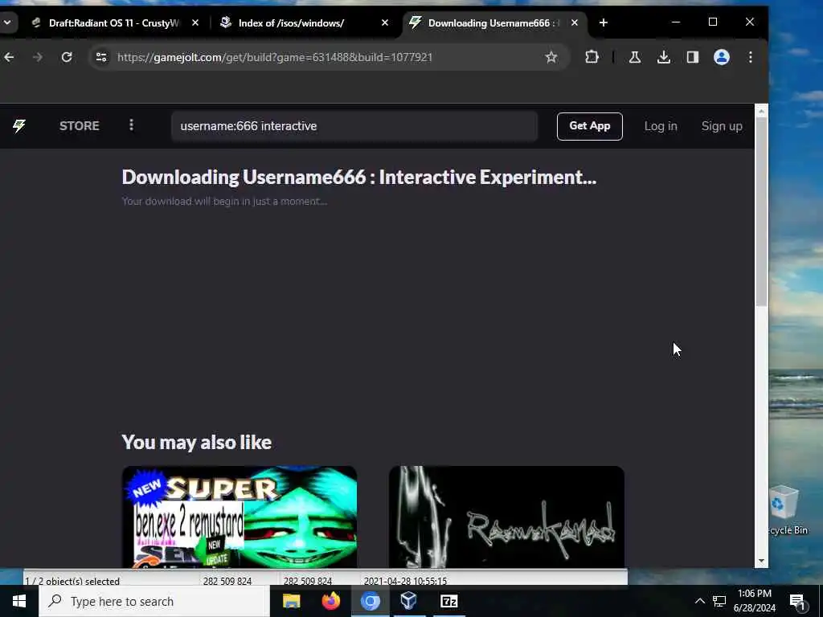
Task: Open the STORE menu item
Action: [x=80, y=126]
